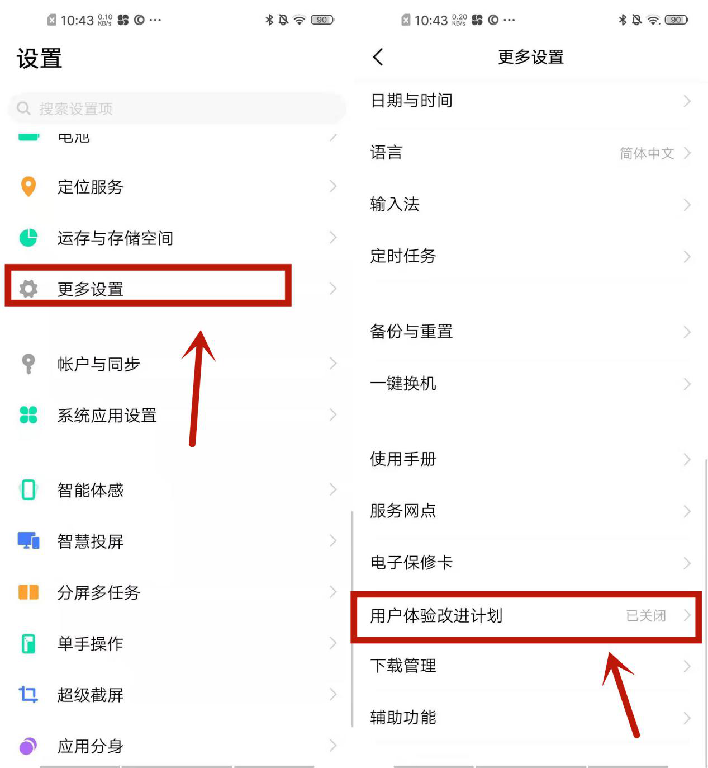Viewport: 708px width, 768px height.
Task: Tap the key icon for 帐户与同步
Action: (27, 364)
